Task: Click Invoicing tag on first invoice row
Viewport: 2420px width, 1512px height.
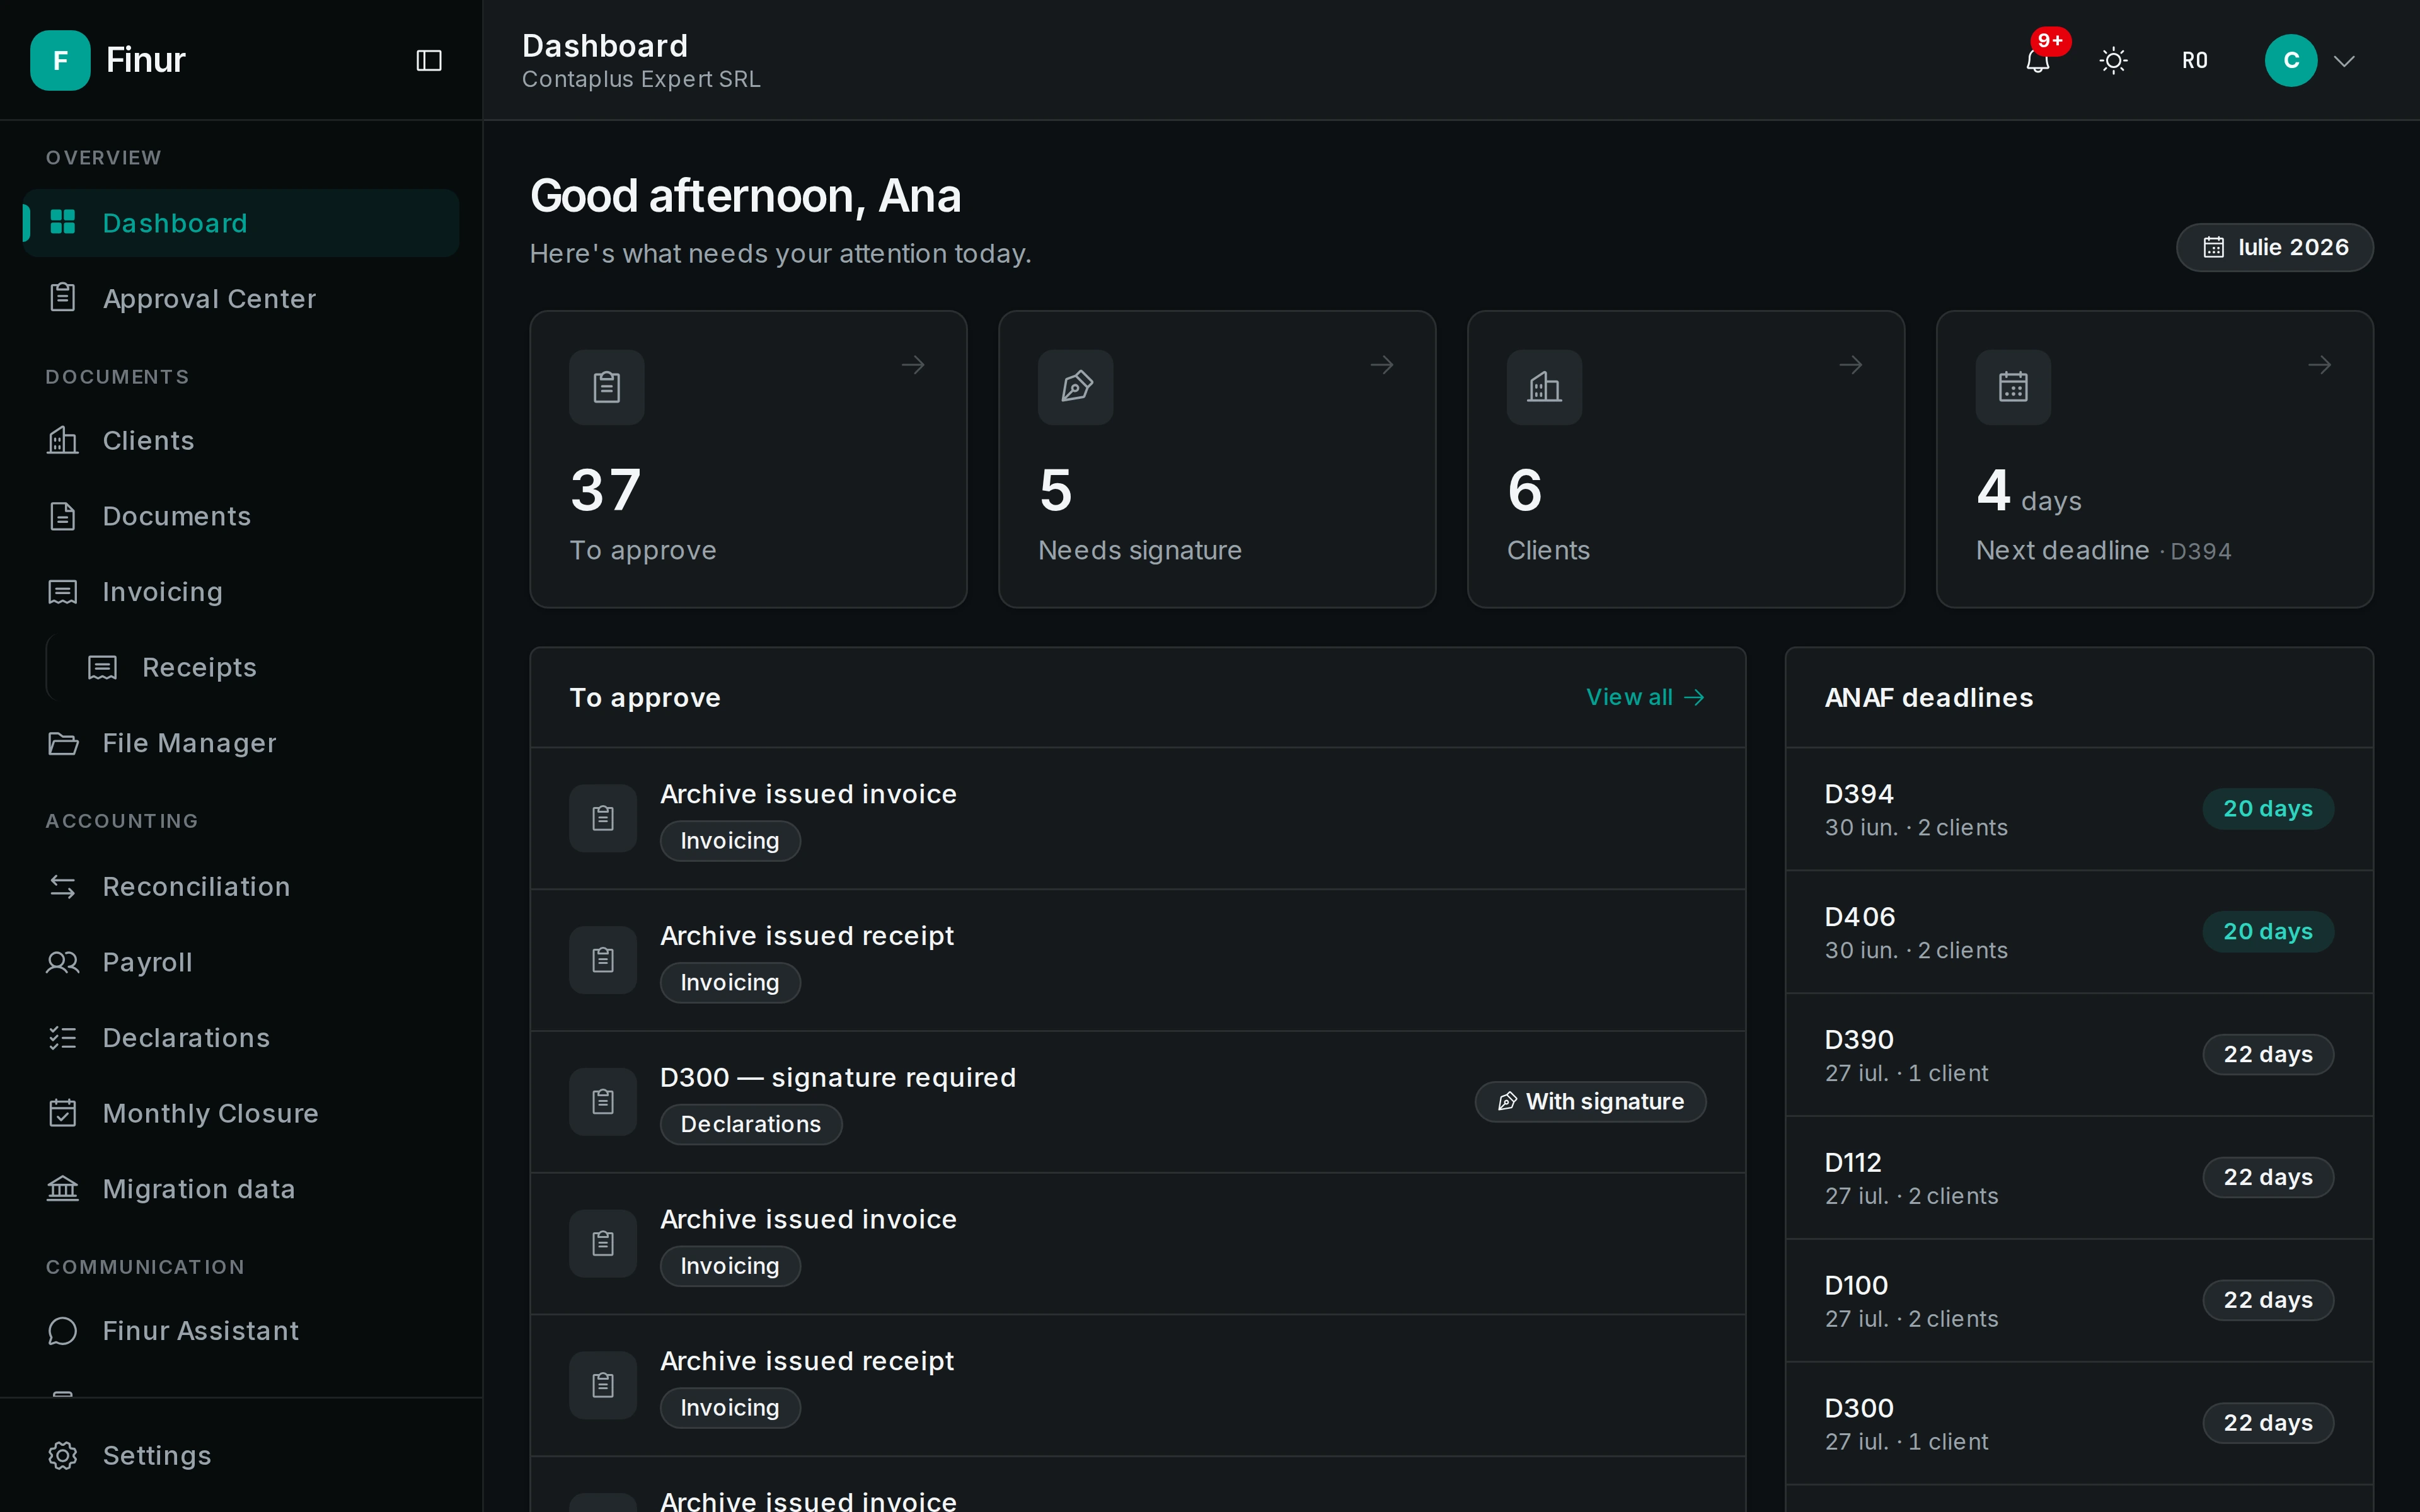Action: (x=730, y=841)
